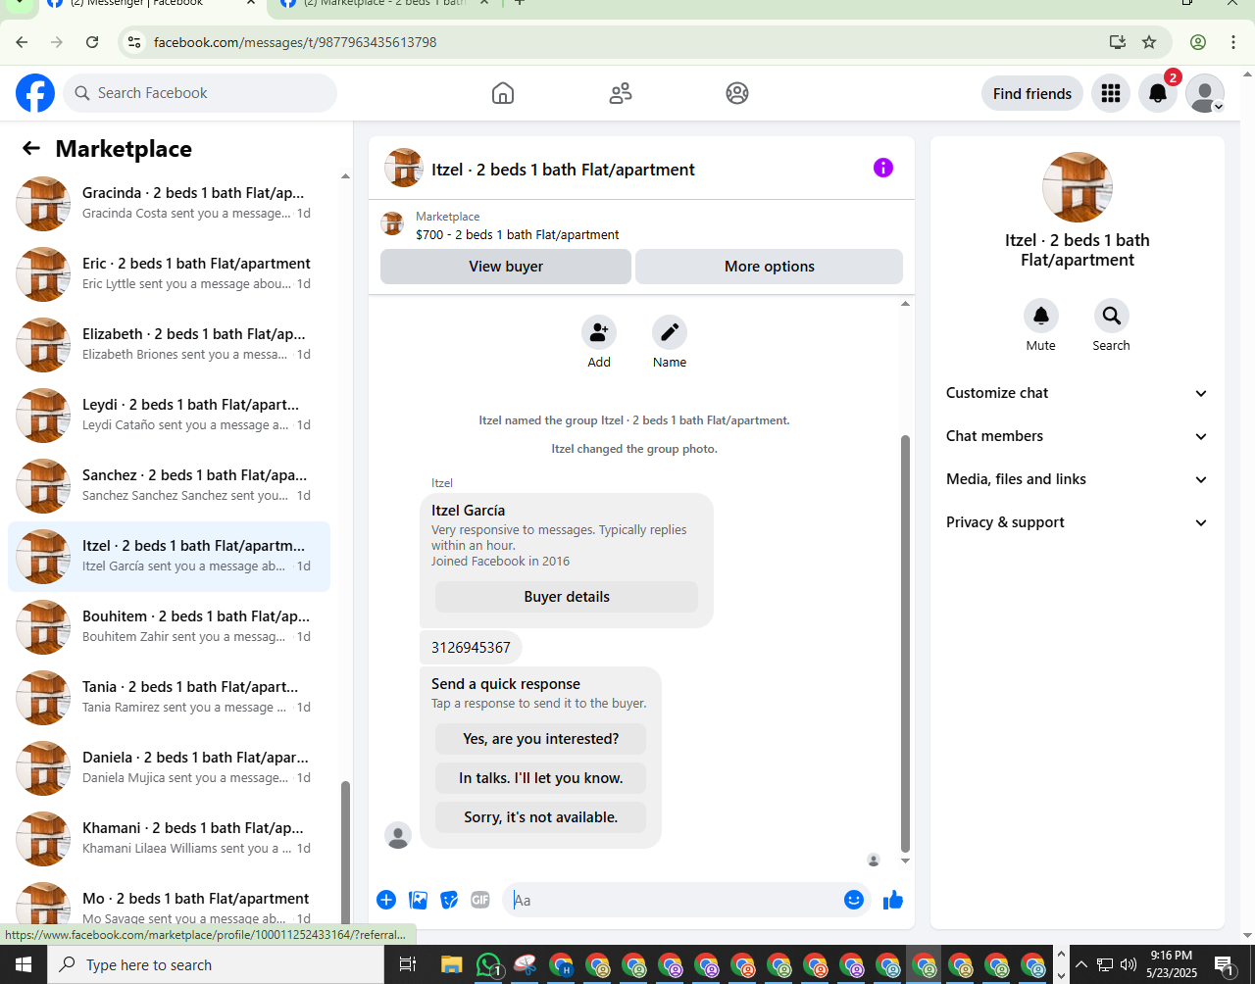Attach a photo using the image icon

418,900
